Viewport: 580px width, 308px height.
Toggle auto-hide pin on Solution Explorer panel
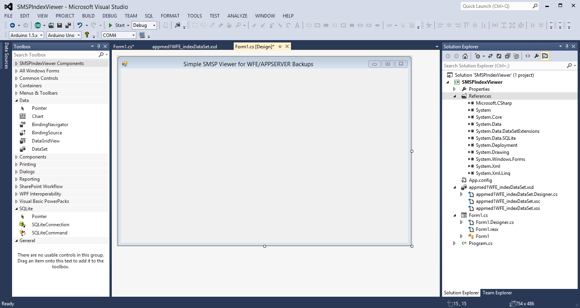(567, 46)
